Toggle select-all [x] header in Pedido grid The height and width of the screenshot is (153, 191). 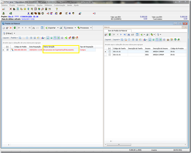[x=7, y=47]
